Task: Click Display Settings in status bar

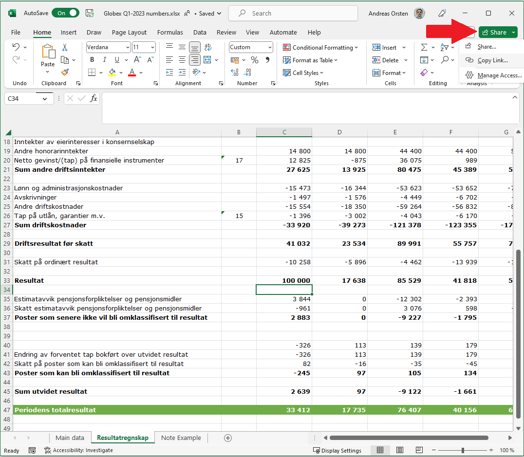Action: (337, 450)
